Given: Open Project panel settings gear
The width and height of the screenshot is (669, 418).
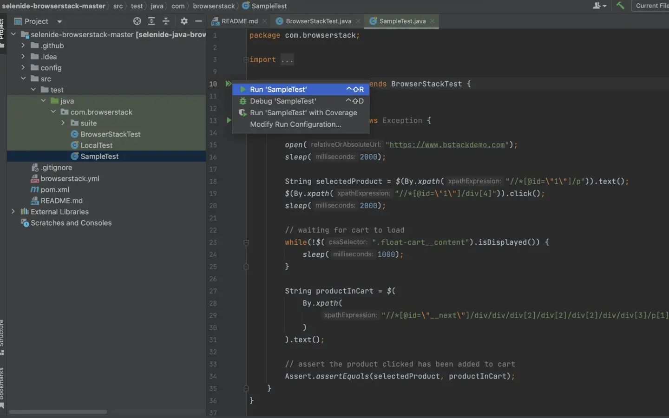Looking at the screenshot, I should [184, 21].
